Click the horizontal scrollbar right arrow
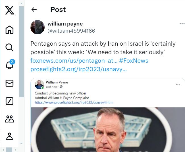The height and width of the screenshot is (152, 185). pos(15,150)
